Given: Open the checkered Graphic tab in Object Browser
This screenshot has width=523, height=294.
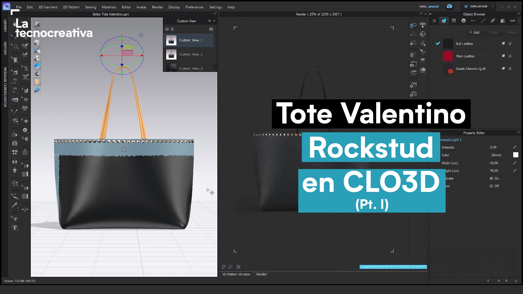Looking at the screenshot, I should [454, 21].
